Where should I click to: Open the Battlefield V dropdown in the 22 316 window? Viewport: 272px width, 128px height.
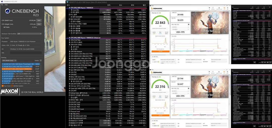coord(180,91)
